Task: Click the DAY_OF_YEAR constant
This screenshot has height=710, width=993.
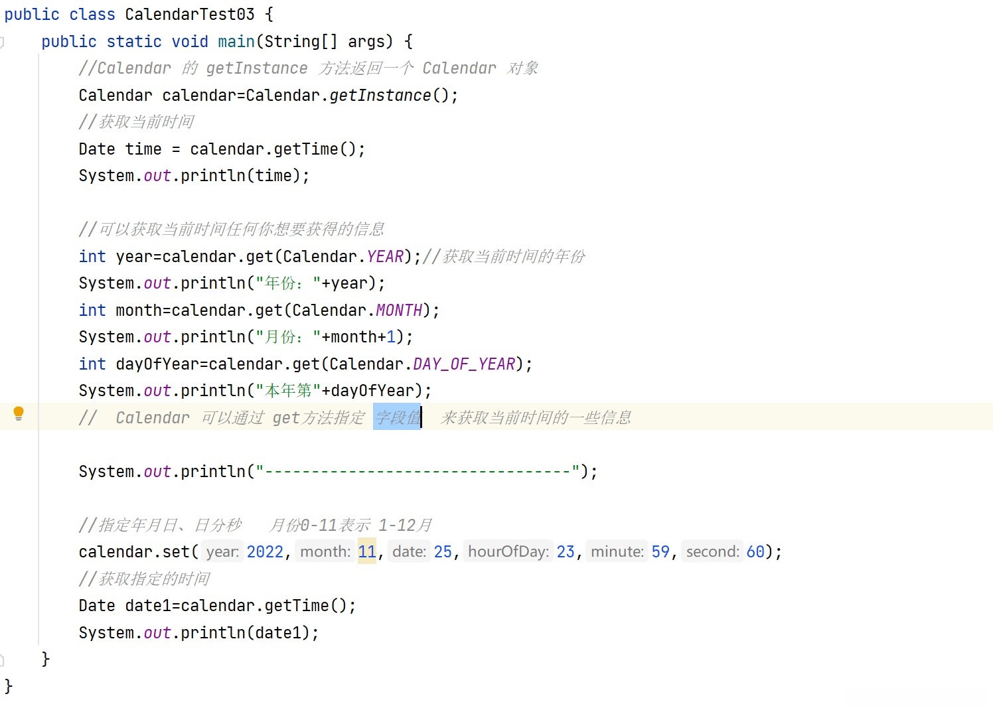Action: pos(464,364)
